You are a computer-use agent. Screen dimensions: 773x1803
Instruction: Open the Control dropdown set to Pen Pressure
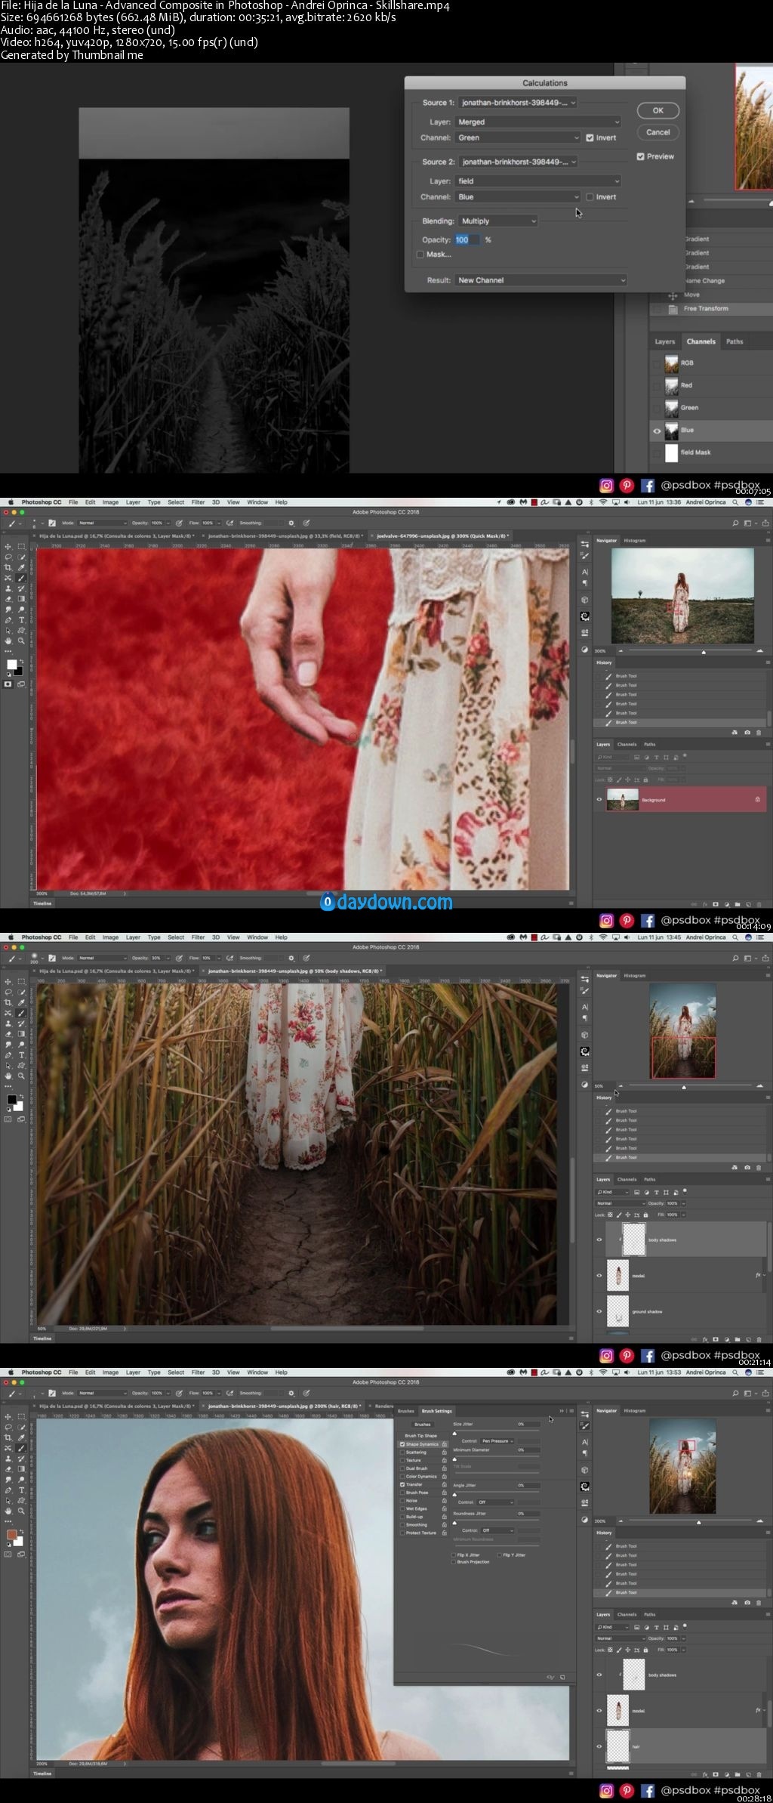pos(497,1441)
